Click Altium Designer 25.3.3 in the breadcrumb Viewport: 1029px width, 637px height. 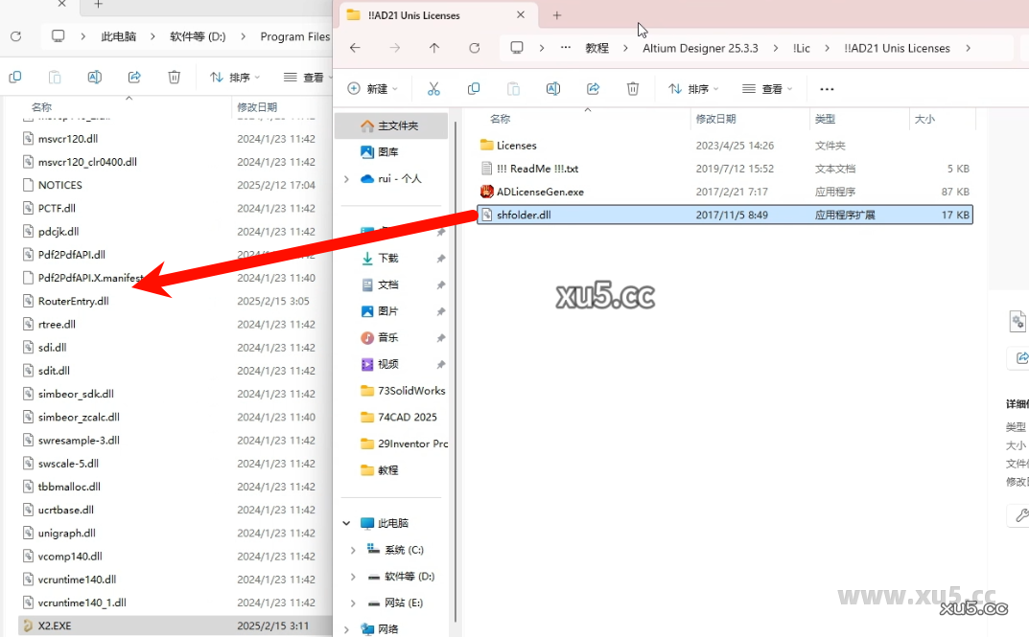pos(701,47)
